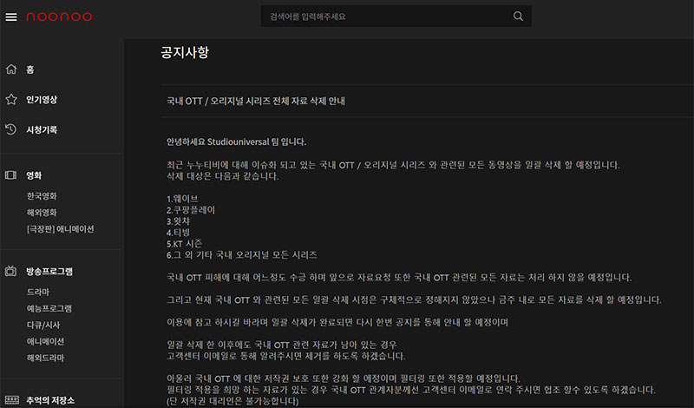This screenshot has width=694, height=408.
Task: Select 해외영화 subcategory
Action: (42, 213)
